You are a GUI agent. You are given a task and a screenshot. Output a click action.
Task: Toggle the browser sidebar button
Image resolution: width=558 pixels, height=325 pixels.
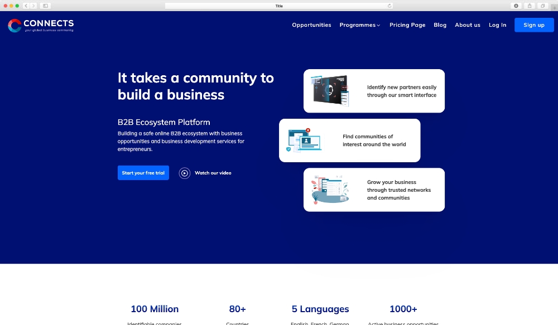(45, 6)
